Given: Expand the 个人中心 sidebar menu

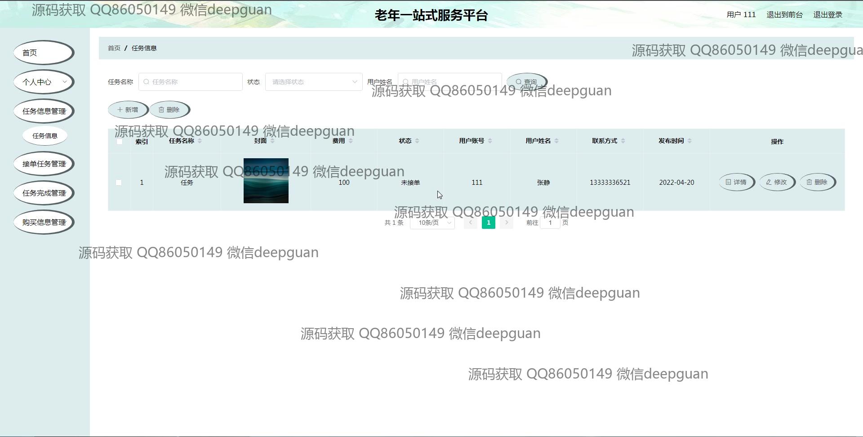Looking at the screenshot, I should (44, 82).
